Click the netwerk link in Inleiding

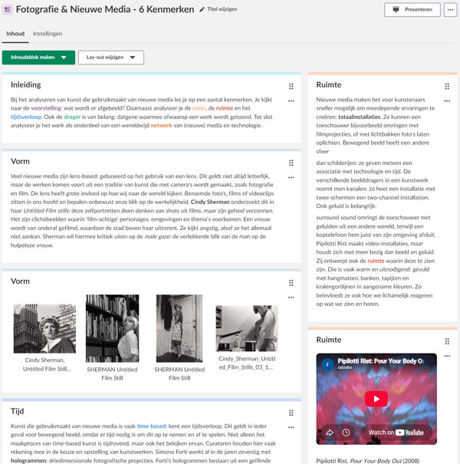click(x=161, y=126)
